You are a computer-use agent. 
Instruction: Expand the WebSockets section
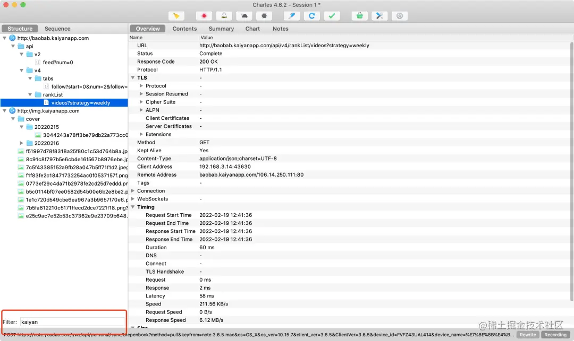click(133, 199)
